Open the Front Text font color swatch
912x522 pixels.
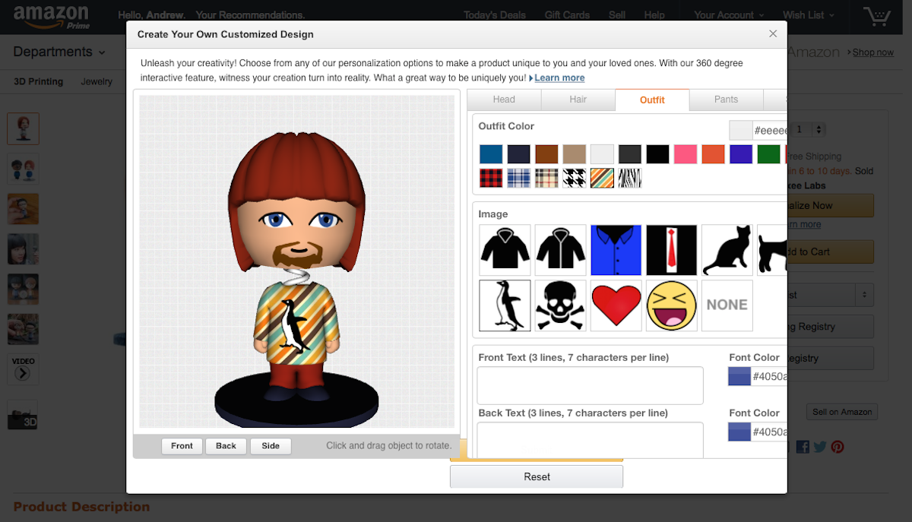pyautogui.click(x=739, y=376)
